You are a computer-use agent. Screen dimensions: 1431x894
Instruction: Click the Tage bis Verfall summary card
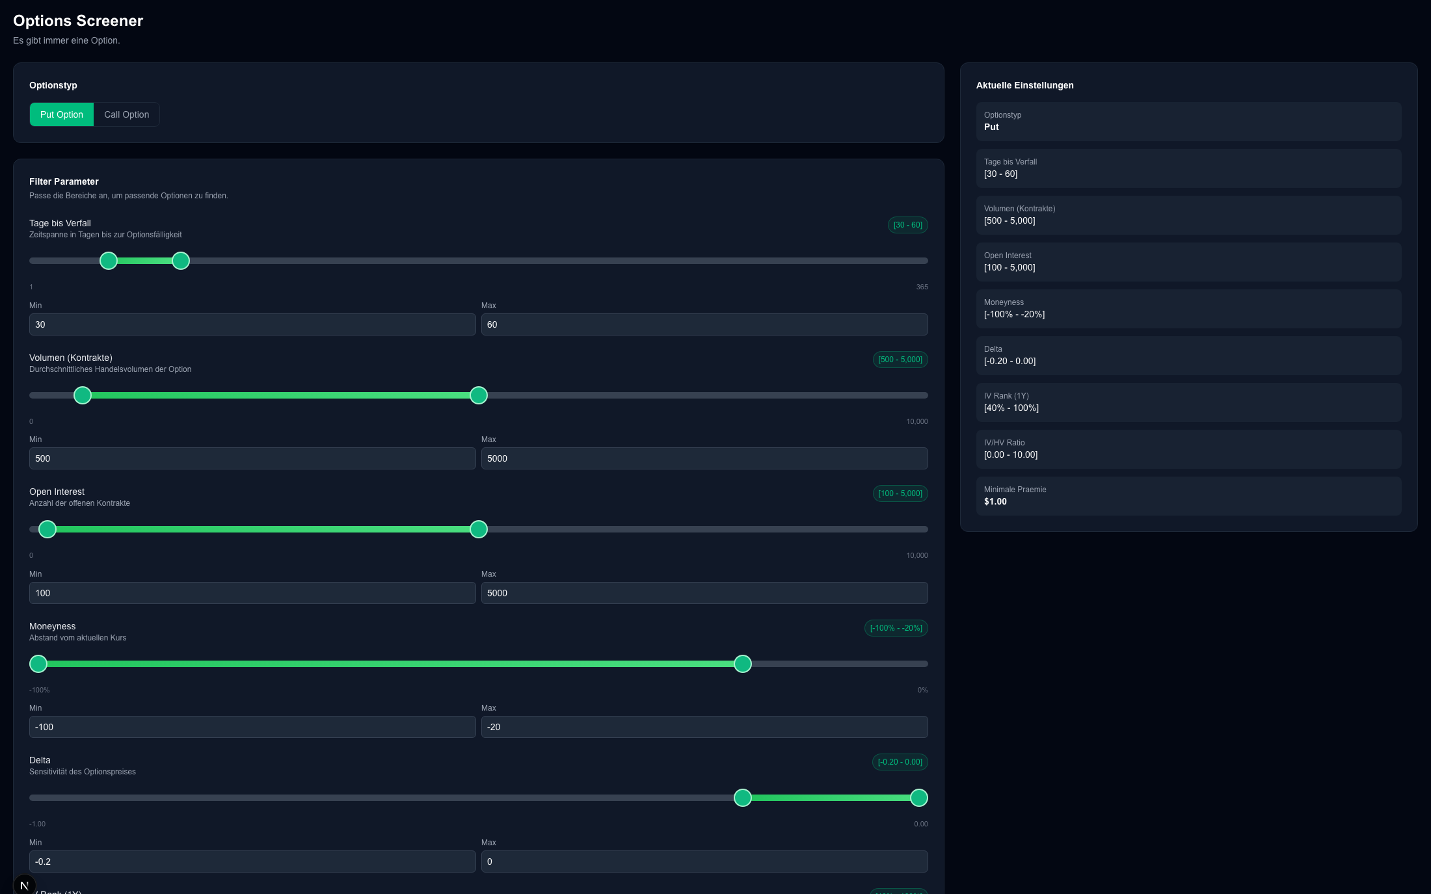tap(1188, 168)
